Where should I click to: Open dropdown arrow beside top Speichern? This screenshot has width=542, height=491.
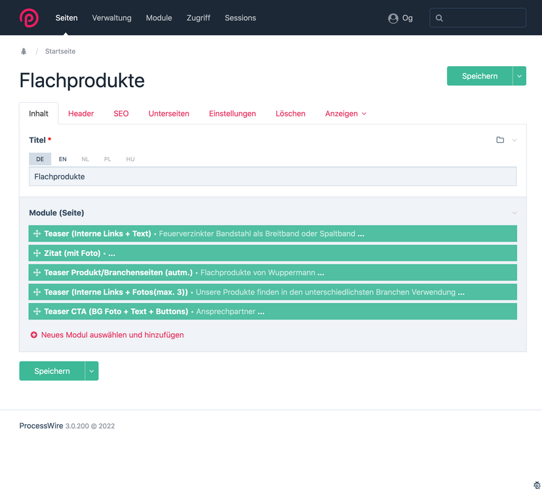[520, 76]
